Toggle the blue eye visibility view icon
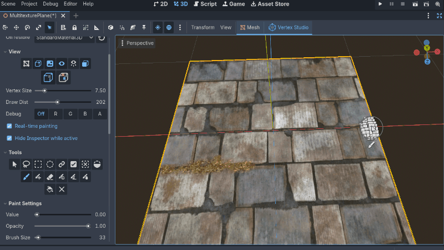The width and height of the screenshot is (444, 250). [x=62, y=63]
